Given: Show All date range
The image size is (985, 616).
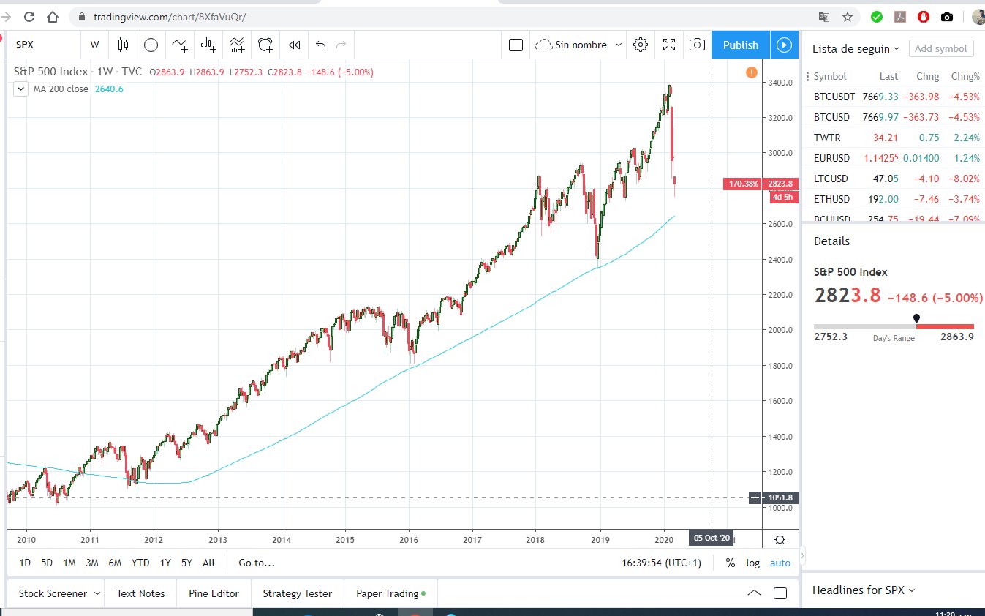Looking at the screenshot, I should click(x=208, y=563).
